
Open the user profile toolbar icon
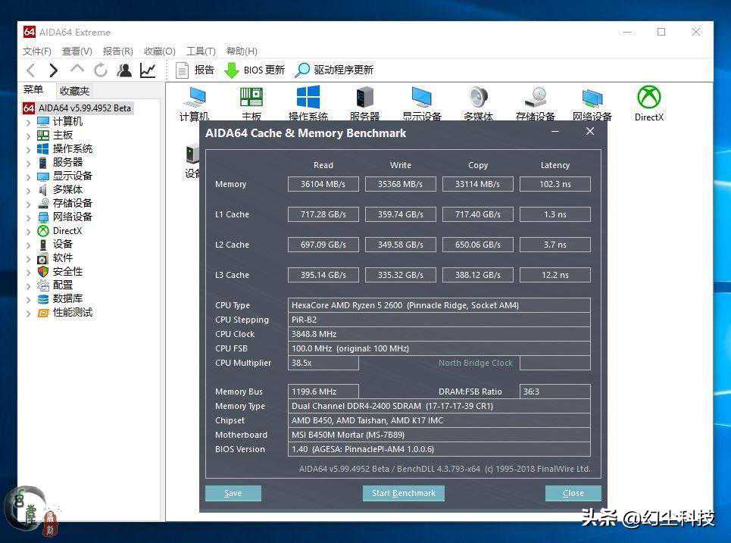pyautogui.click(x=124, y=70)
